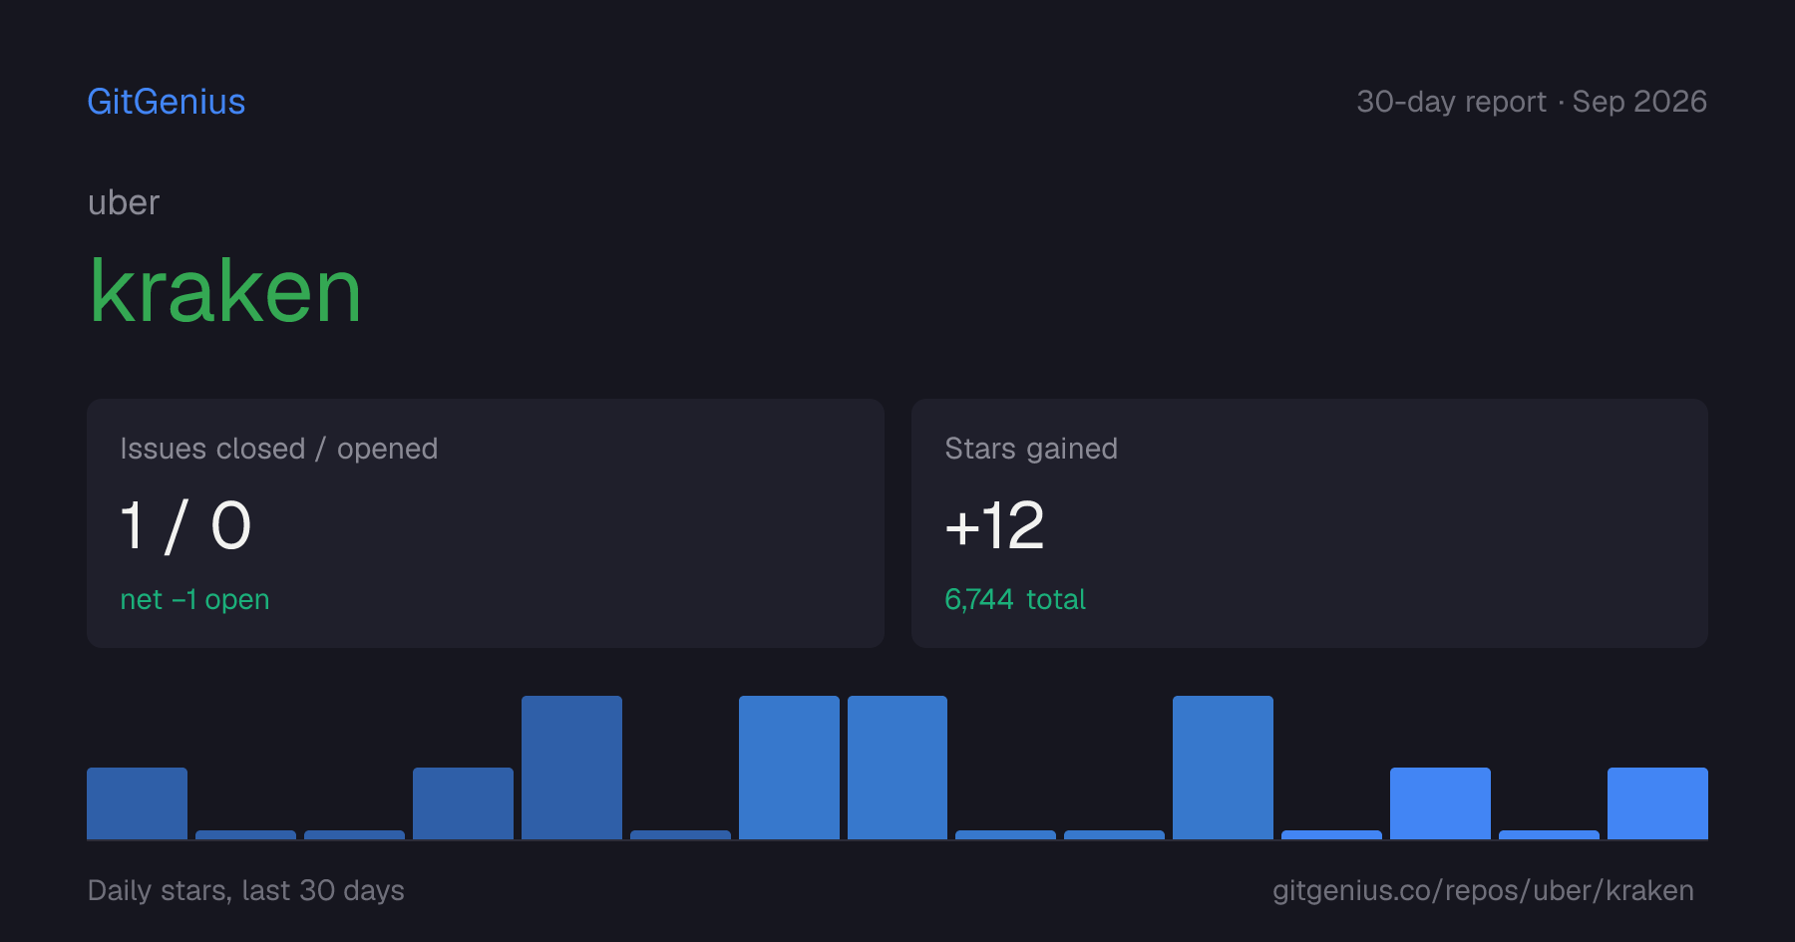Open the Stars gained card heading
This screenshot has height=942, width=1795.
1031,449
